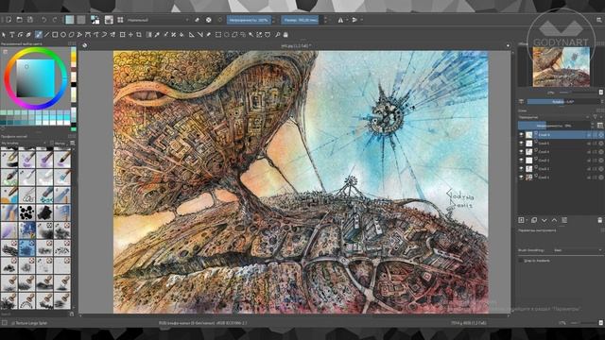
Task: Hide the bottommost layer via eye icon
Action: [521, 178]
